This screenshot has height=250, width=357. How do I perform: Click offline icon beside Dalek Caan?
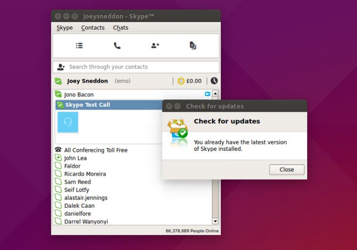58,205
